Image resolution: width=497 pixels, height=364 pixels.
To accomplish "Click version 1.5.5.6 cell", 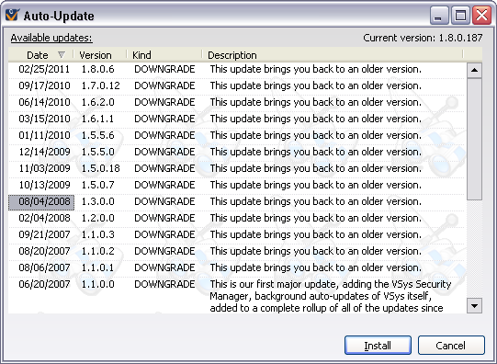I will pos(97,135).
